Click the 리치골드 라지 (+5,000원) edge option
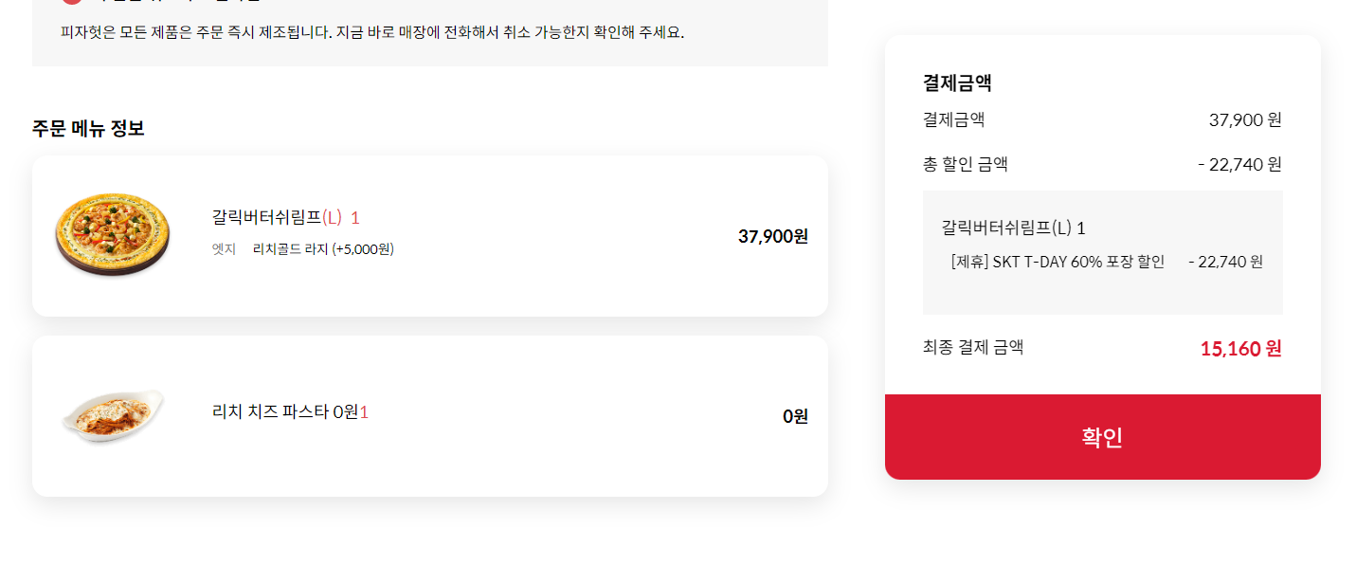This screenshot has width=1356, height=565. pyautogui.click(x=323, y=249)
